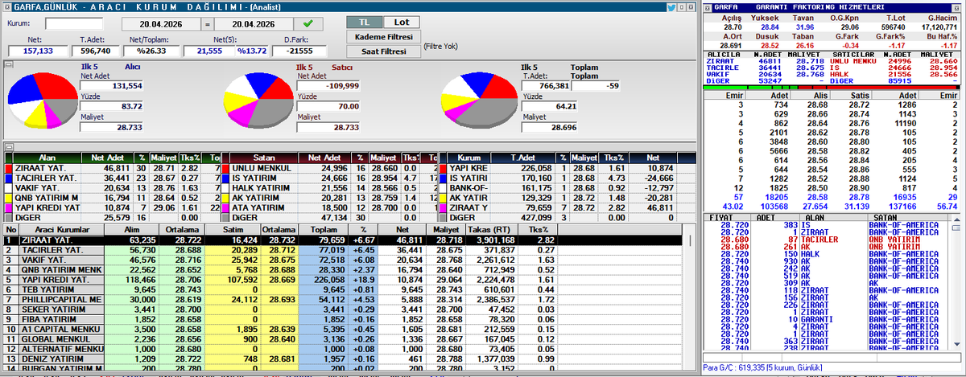Click the Araci Kurumlar column header

[61, 229]
